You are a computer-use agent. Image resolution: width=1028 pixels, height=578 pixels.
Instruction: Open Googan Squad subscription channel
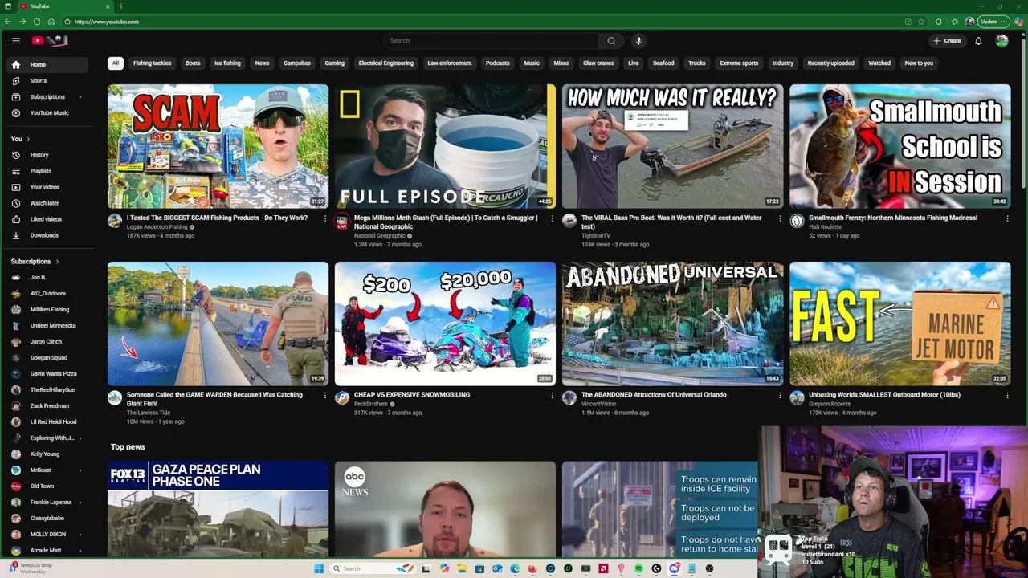(48, 358)
